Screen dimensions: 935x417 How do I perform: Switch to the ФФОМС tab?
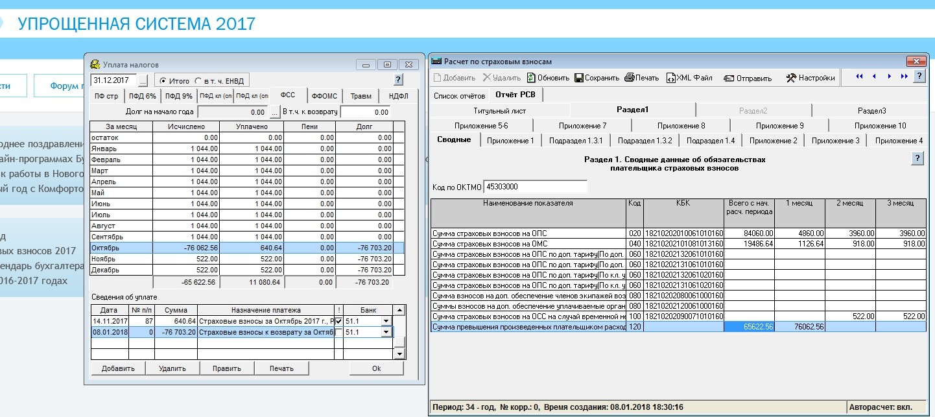[x=324, y=97]
